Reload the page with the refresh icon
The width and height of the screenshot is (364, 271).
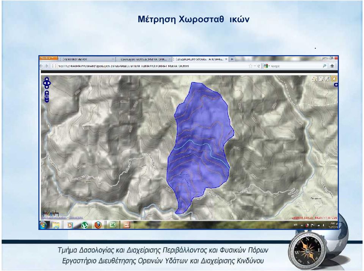pos(259,66)
